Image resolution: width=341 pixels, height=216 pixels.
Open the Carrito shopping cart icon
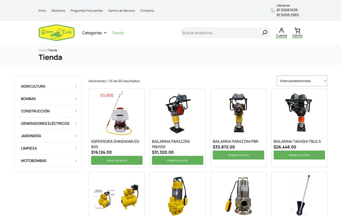[x=297, y=31]
